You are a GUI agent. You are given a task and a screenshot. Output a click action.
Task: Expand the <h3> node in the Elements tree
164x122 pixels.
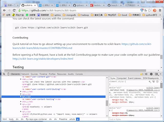tap(21, 101)
